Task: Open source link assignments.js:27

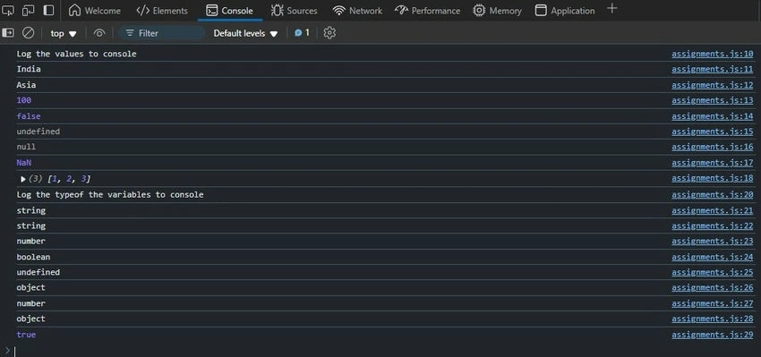Action: tap(712, 303)
